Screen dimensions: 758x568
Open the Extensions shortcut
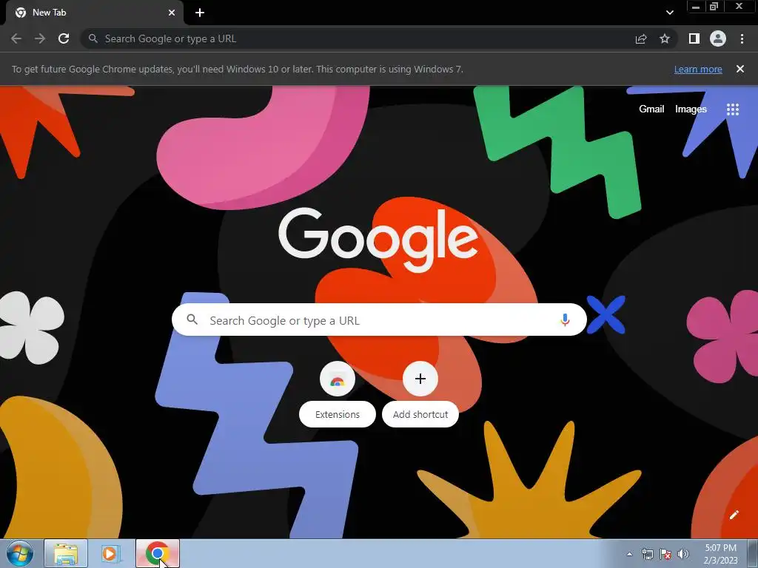click(x=338, y=393)
